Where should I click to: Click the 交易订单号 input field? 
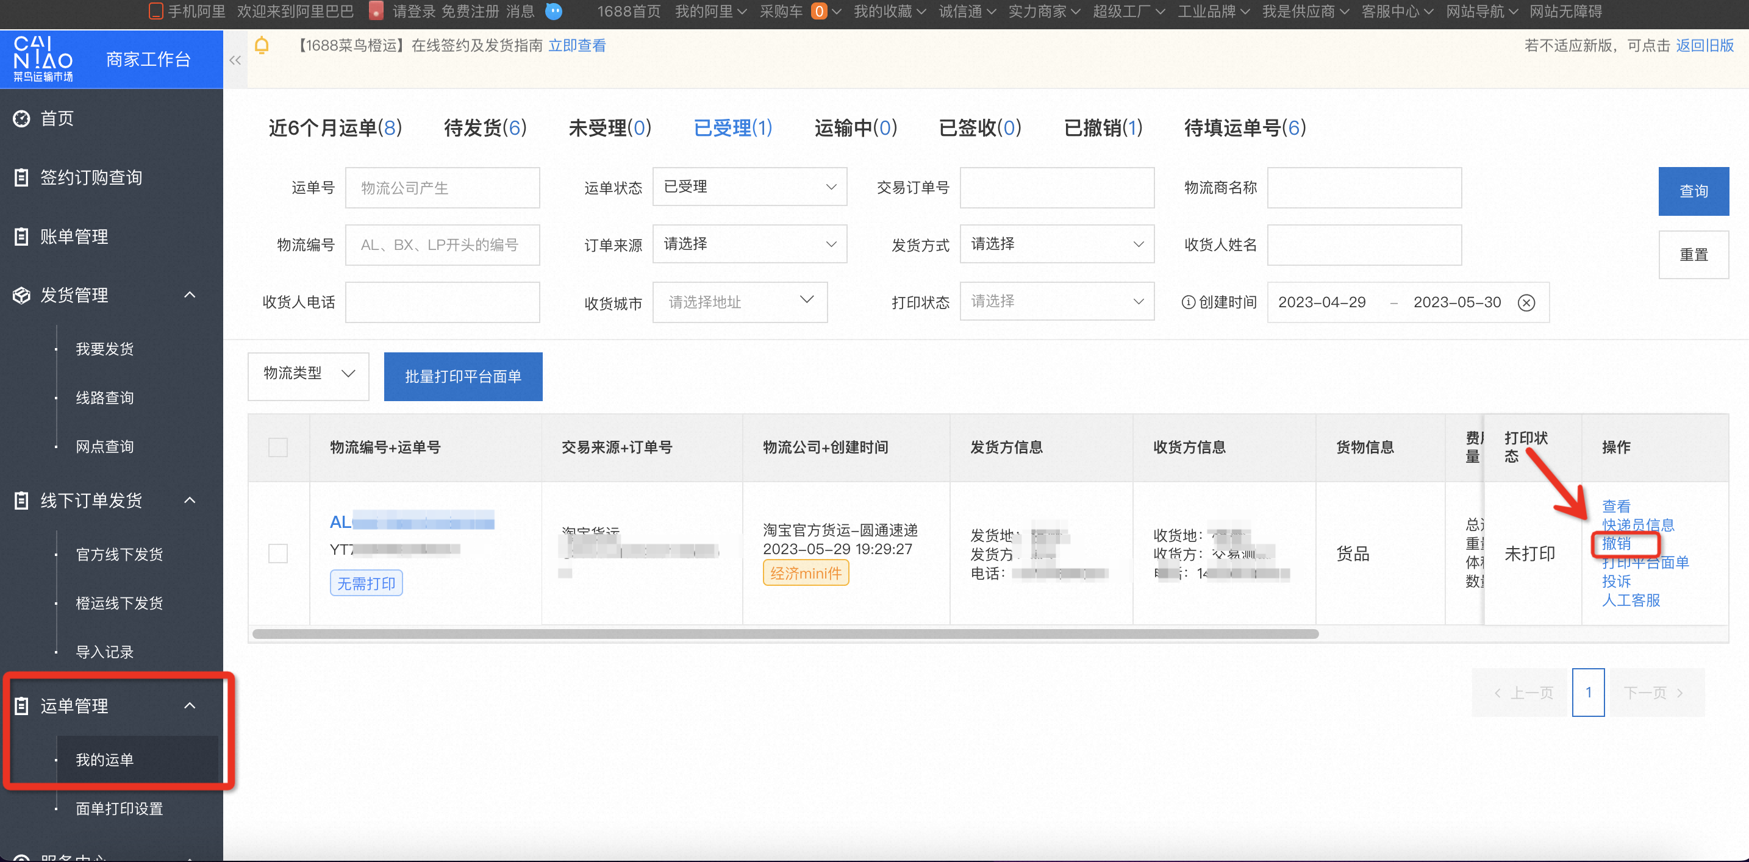(1057, 188)
